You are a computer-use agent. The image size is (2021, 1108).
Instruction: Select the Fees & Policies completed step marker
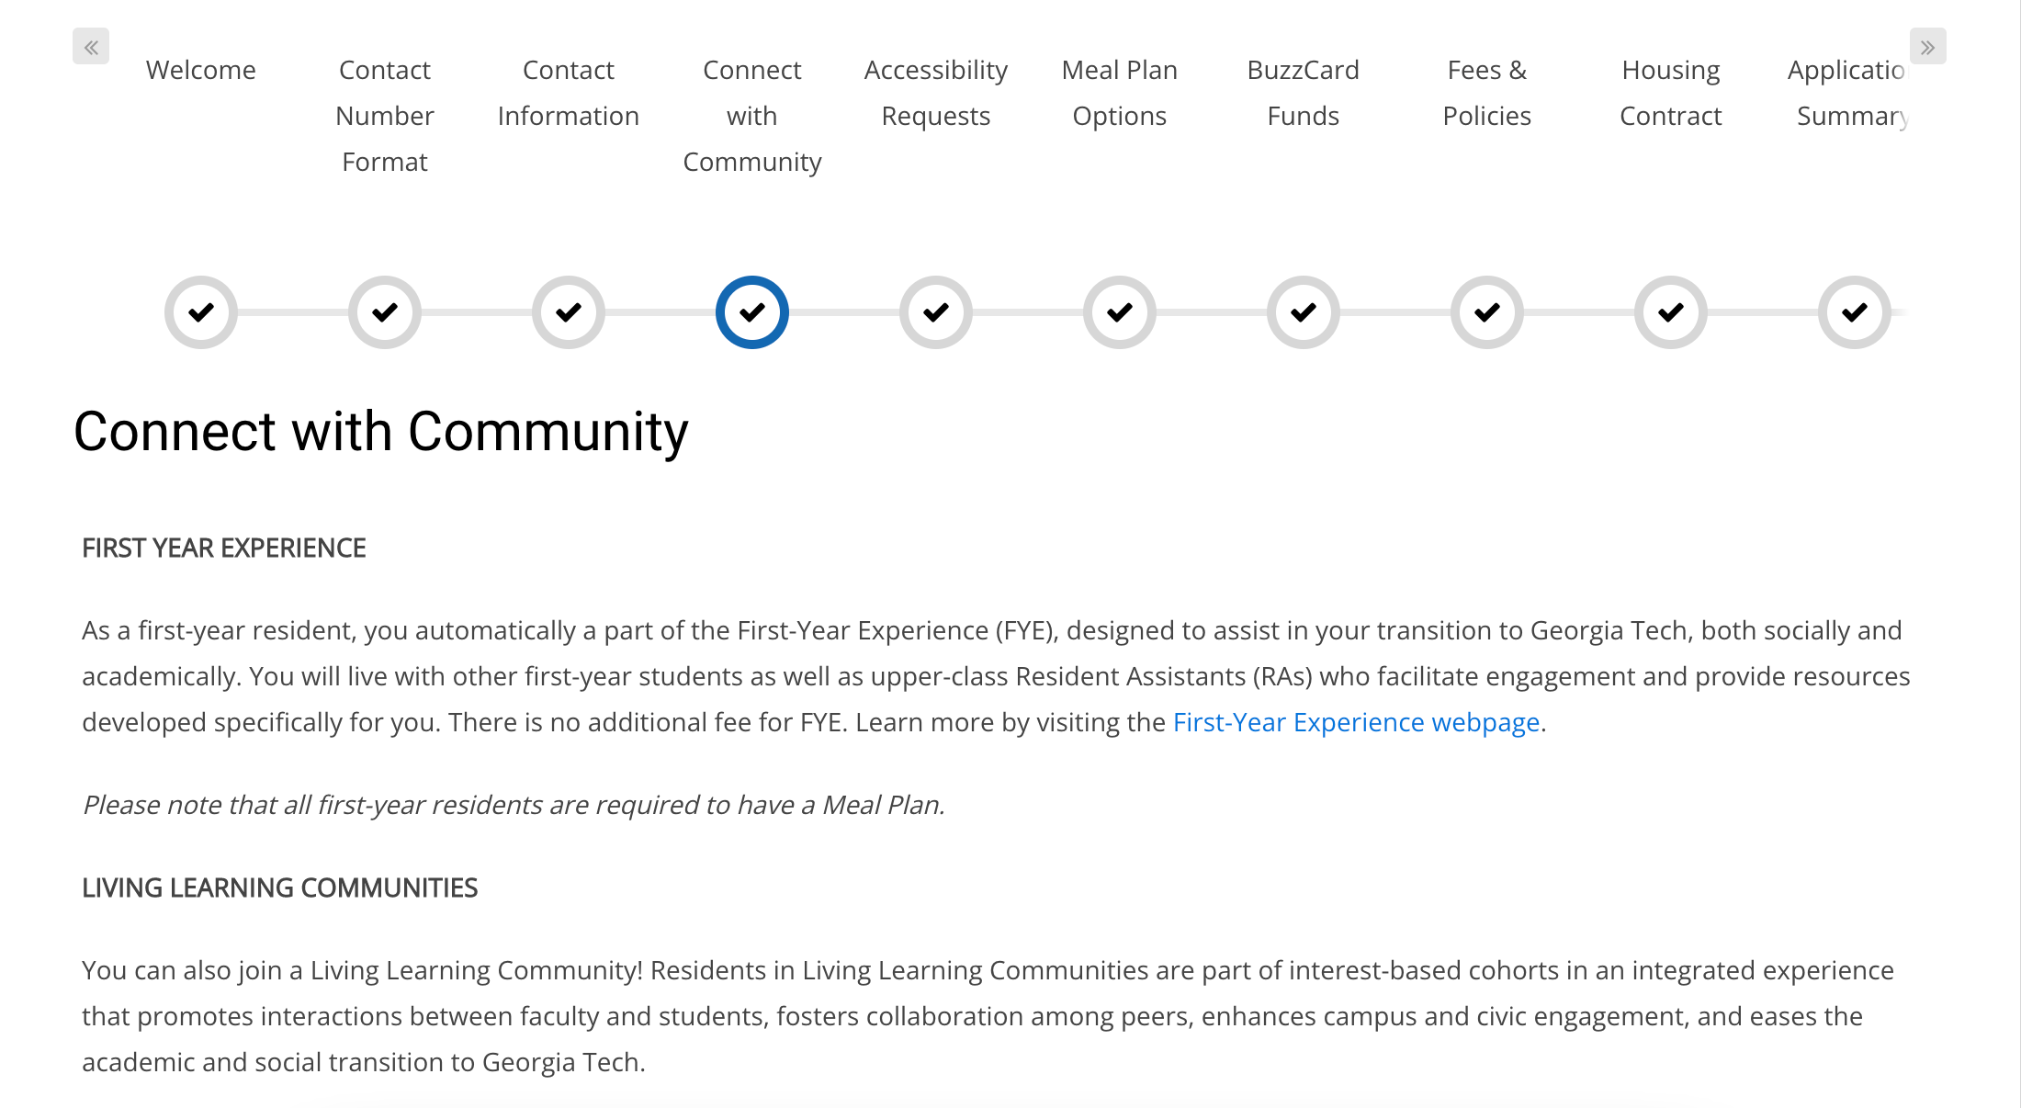[1486, 311]
